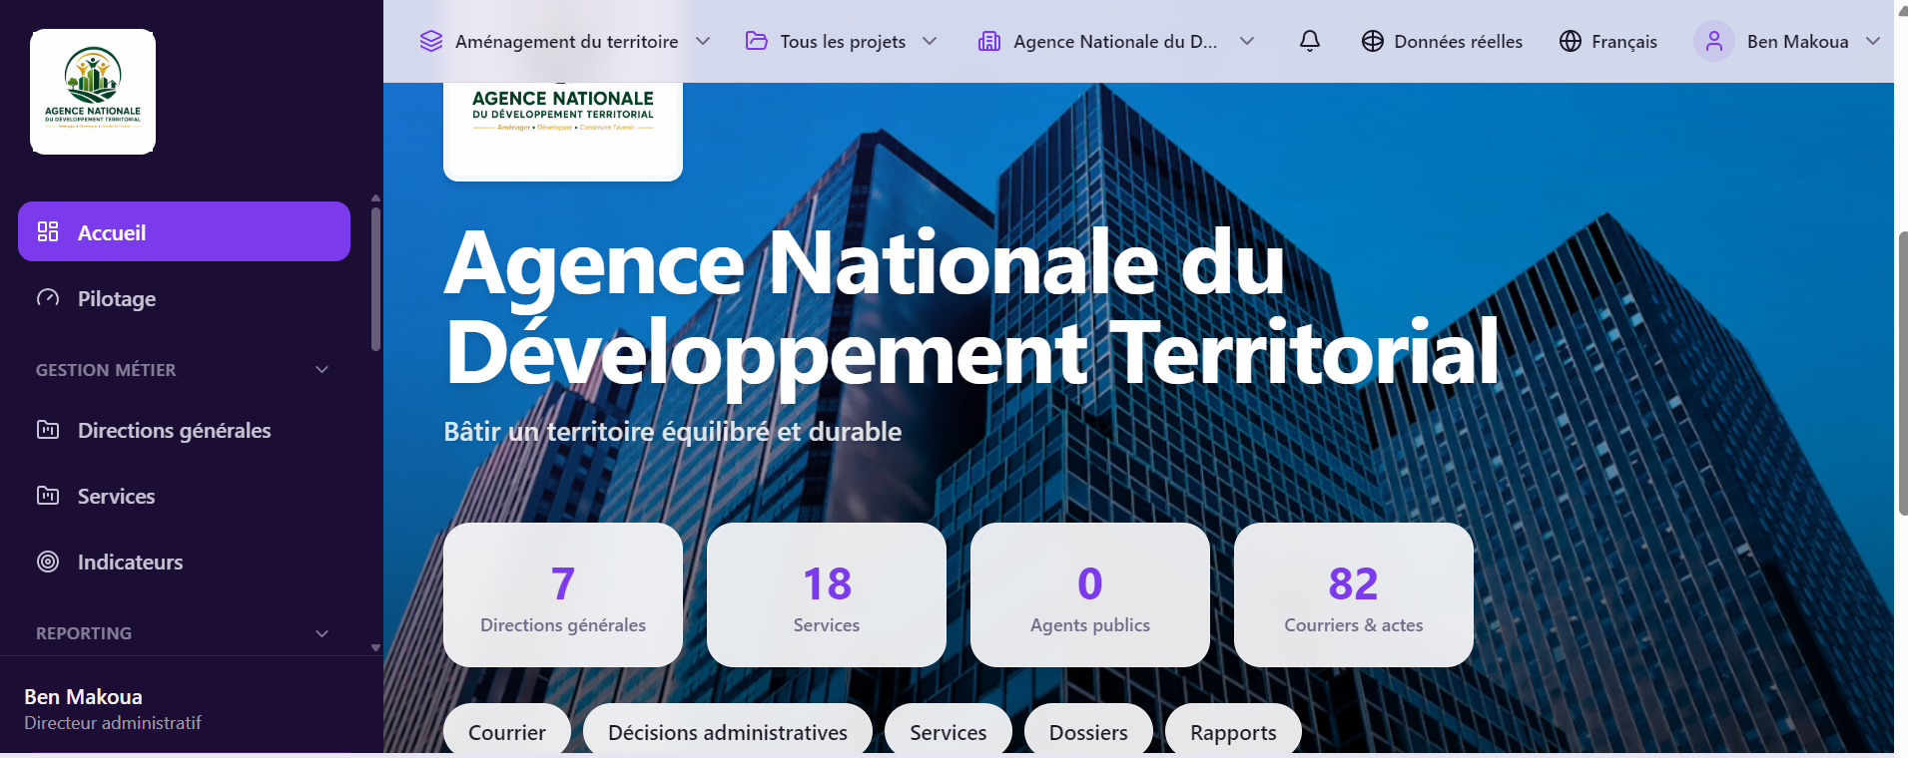The height and width of the screenshot is (758, 1908).
Task: Open notifications bell icon
Action: coord(1310,41)
